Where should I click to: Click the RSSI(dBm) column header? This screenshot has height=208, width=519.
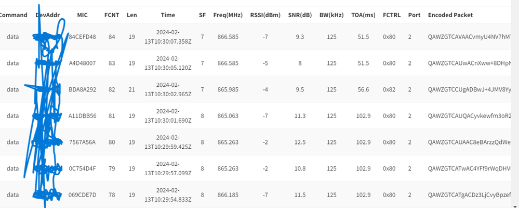click(265, 15)
